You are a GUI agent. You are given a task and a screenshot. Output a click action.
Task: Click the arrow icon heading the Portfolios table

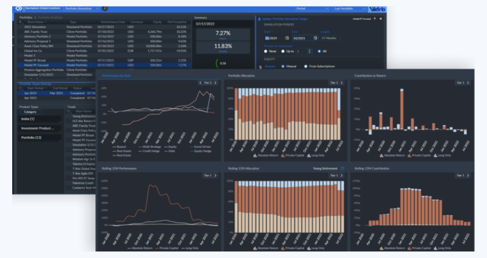coord(20,22)
